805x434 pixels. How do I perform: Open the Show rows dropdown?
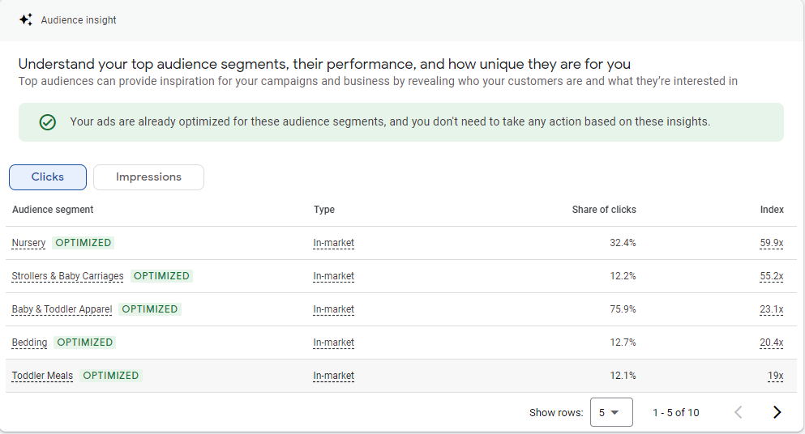pos(611,412)
